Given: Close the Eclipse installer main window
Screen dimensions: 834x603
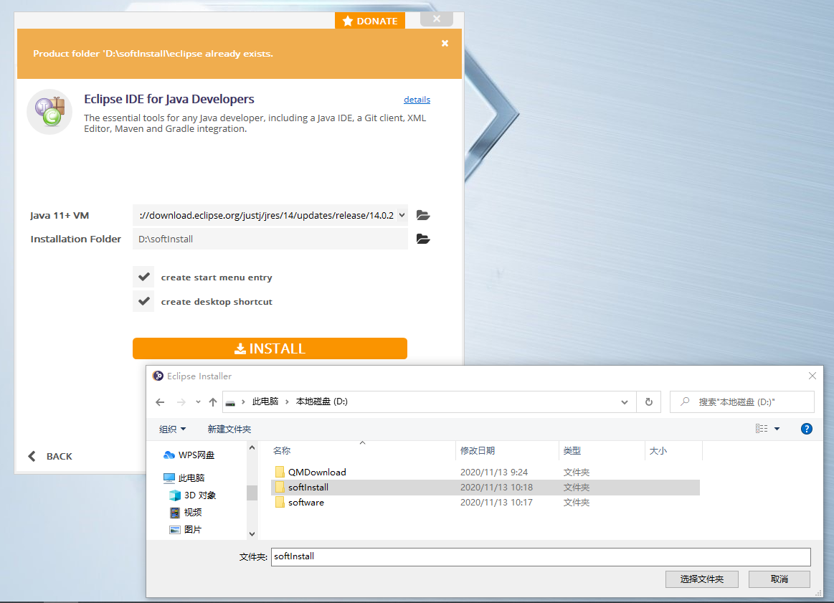Looking at the screenshot, I should coord(437,19).
